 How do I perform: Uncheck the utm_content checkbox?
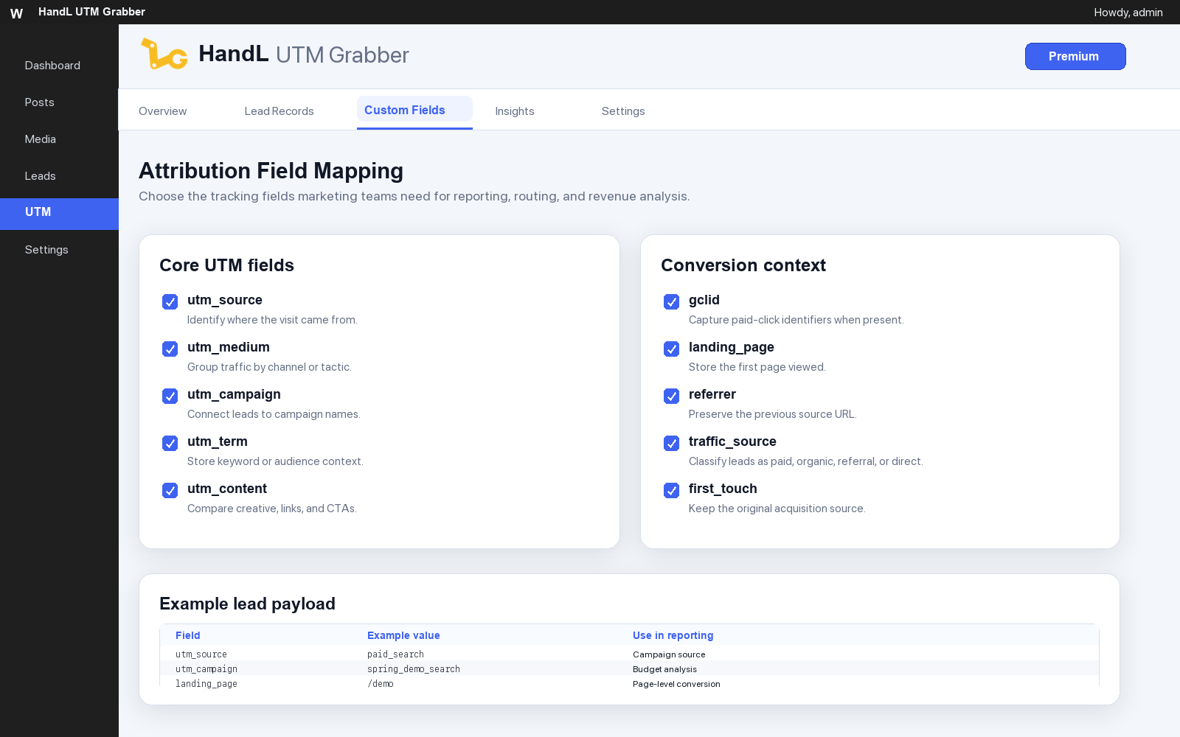[170, 490]
